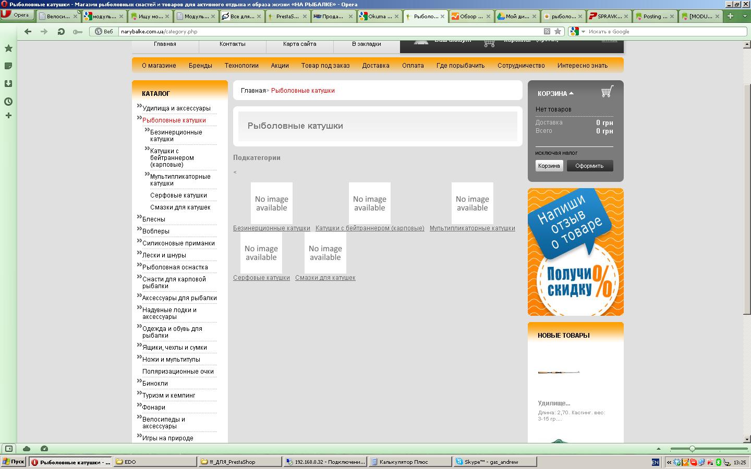This screenshot has height=469, width=751.
Task: Add a panel with the sidebar plus icon
Action: (x=8, y=115)
